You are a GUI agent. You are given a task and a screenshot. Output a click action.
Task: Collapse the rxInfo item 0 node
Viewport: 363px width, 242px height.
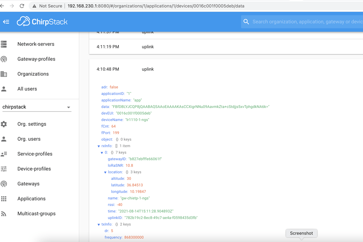[102, 153]
